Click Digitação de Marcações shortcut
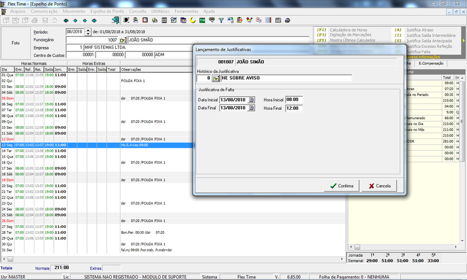Screen dimensions: 467x280 tap(350, 35)
